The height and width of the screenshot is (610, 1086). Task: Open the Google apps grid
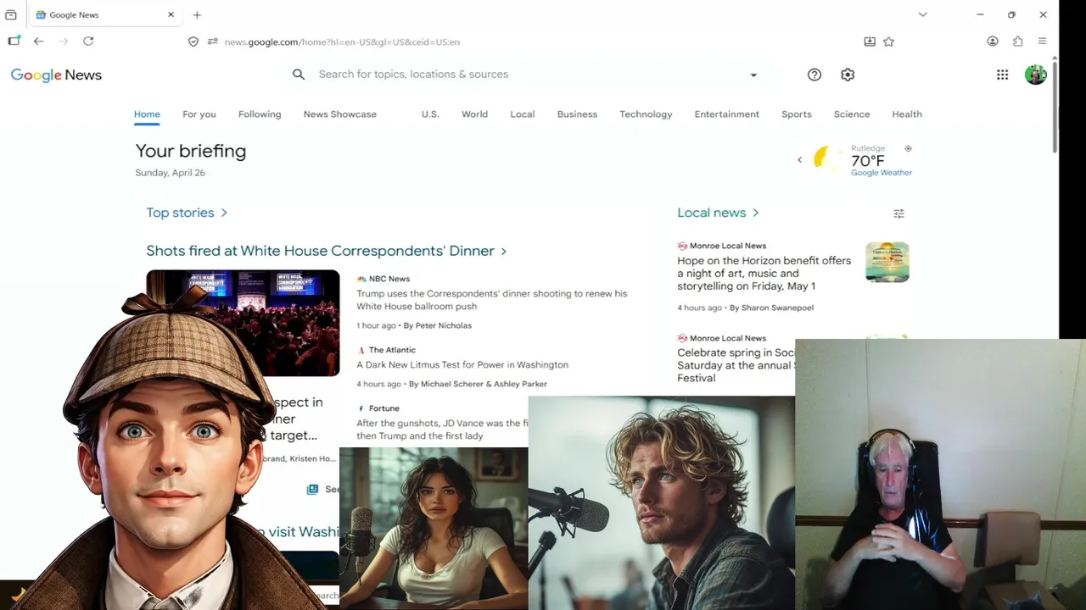(x=1002, y=75)
